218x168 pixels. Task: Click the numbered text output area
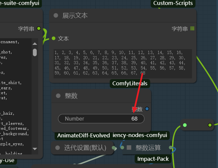click(123, 64)
